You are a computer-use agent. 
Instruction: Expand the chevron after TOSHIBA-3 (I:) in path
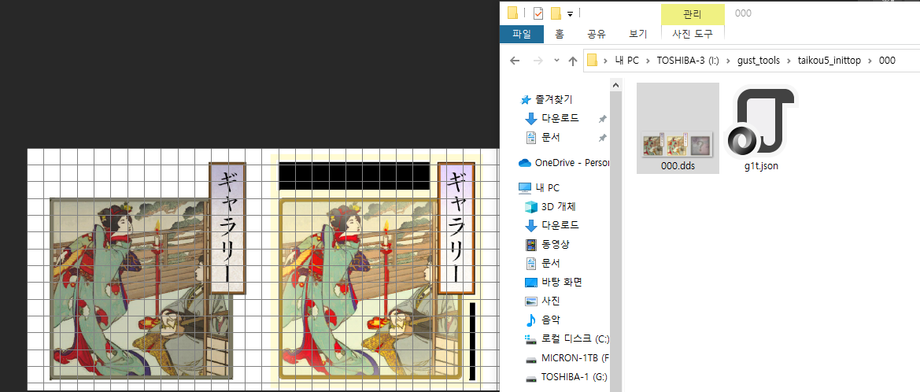[727, 61]
